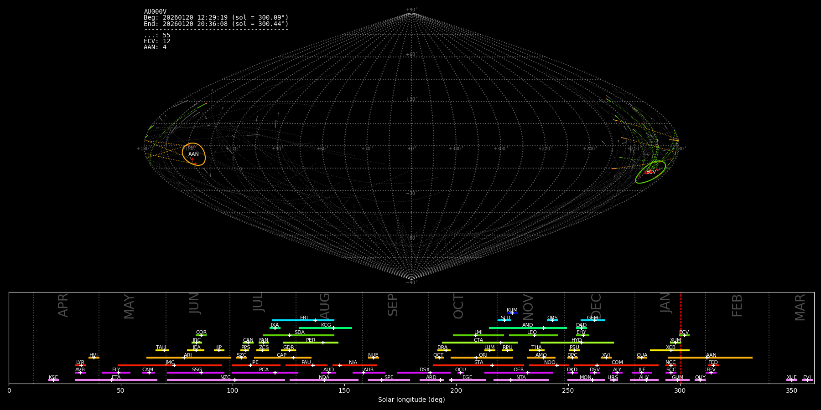
Task: Click the NTA shower activity bar
Action: click(521, 380)
